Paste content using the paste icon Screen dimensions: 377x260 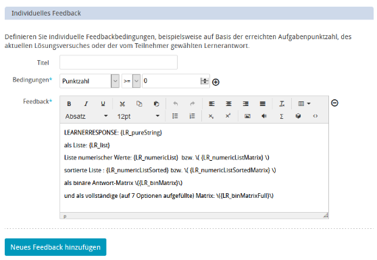(x=156, y=104)
